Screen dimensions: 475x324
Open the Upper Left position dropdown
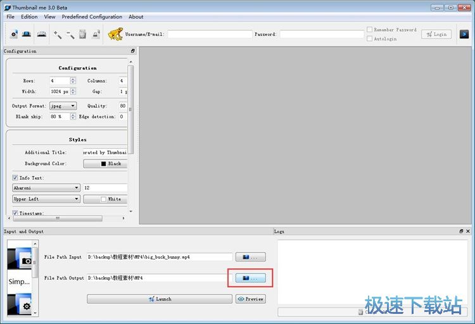(x=46, y=199)
